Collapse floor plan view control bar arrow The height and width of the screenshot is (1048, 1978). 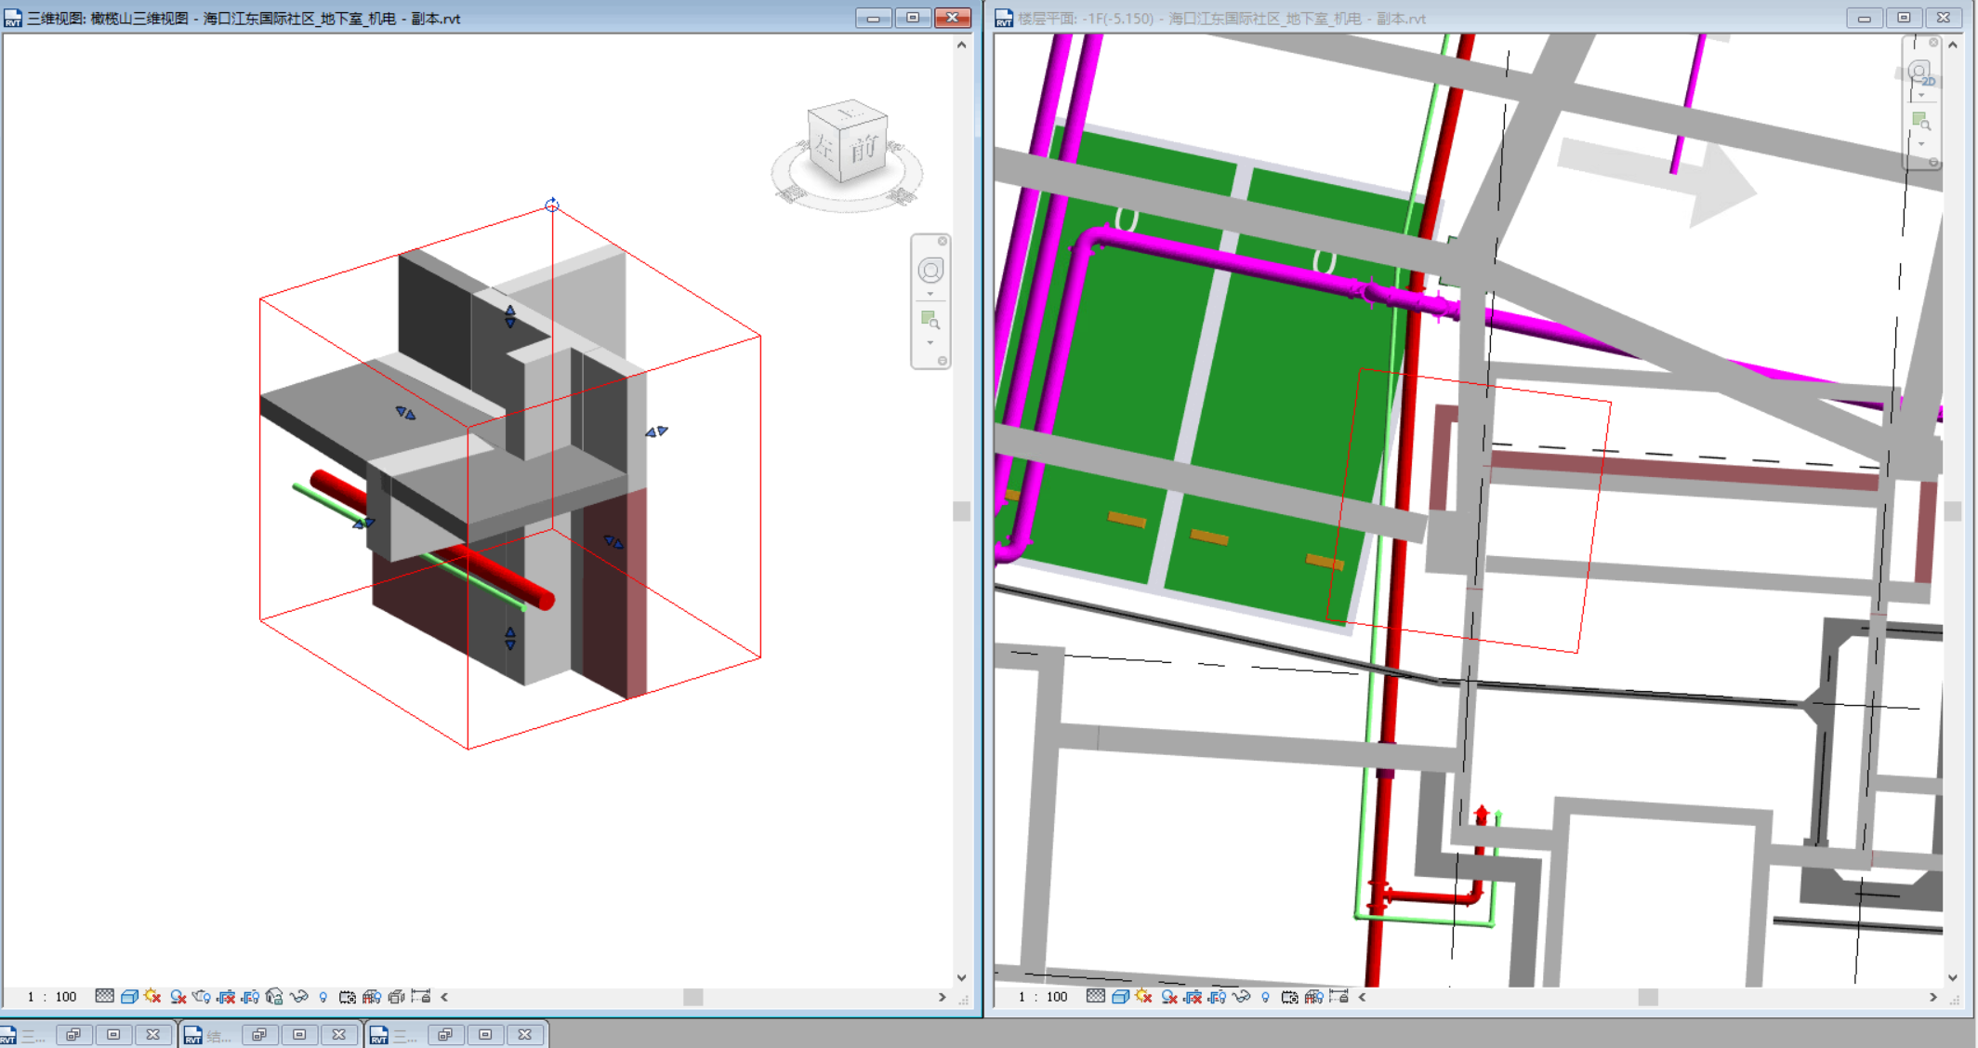point(1362,997)
